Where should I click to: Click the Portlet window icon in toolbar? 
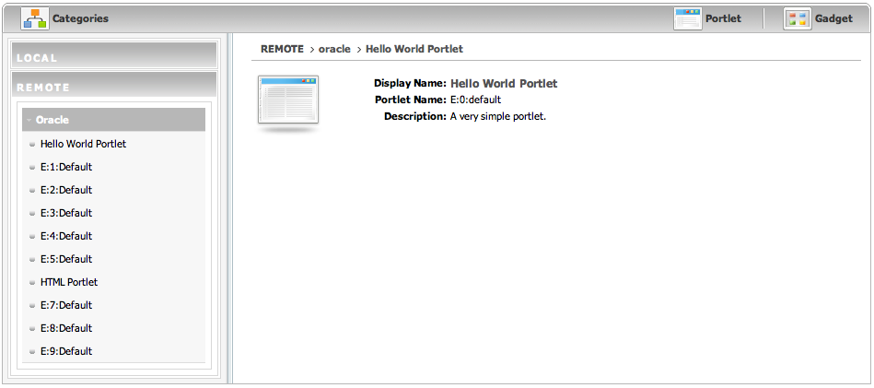pyautogui.click(x=688, y=18)
